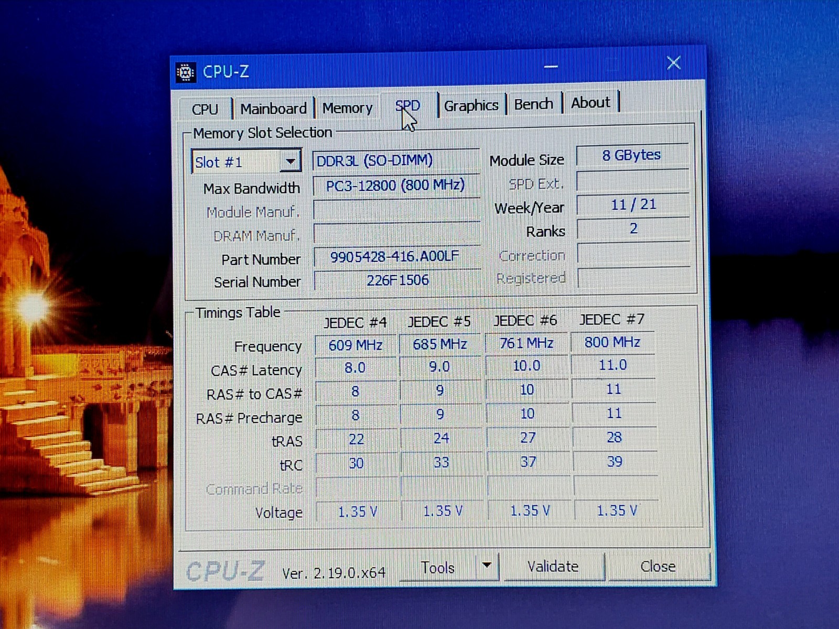Viewport: 839px width, 629px height.
Task: Click the 800 MHz frequency cell
Action: (612, 342)
